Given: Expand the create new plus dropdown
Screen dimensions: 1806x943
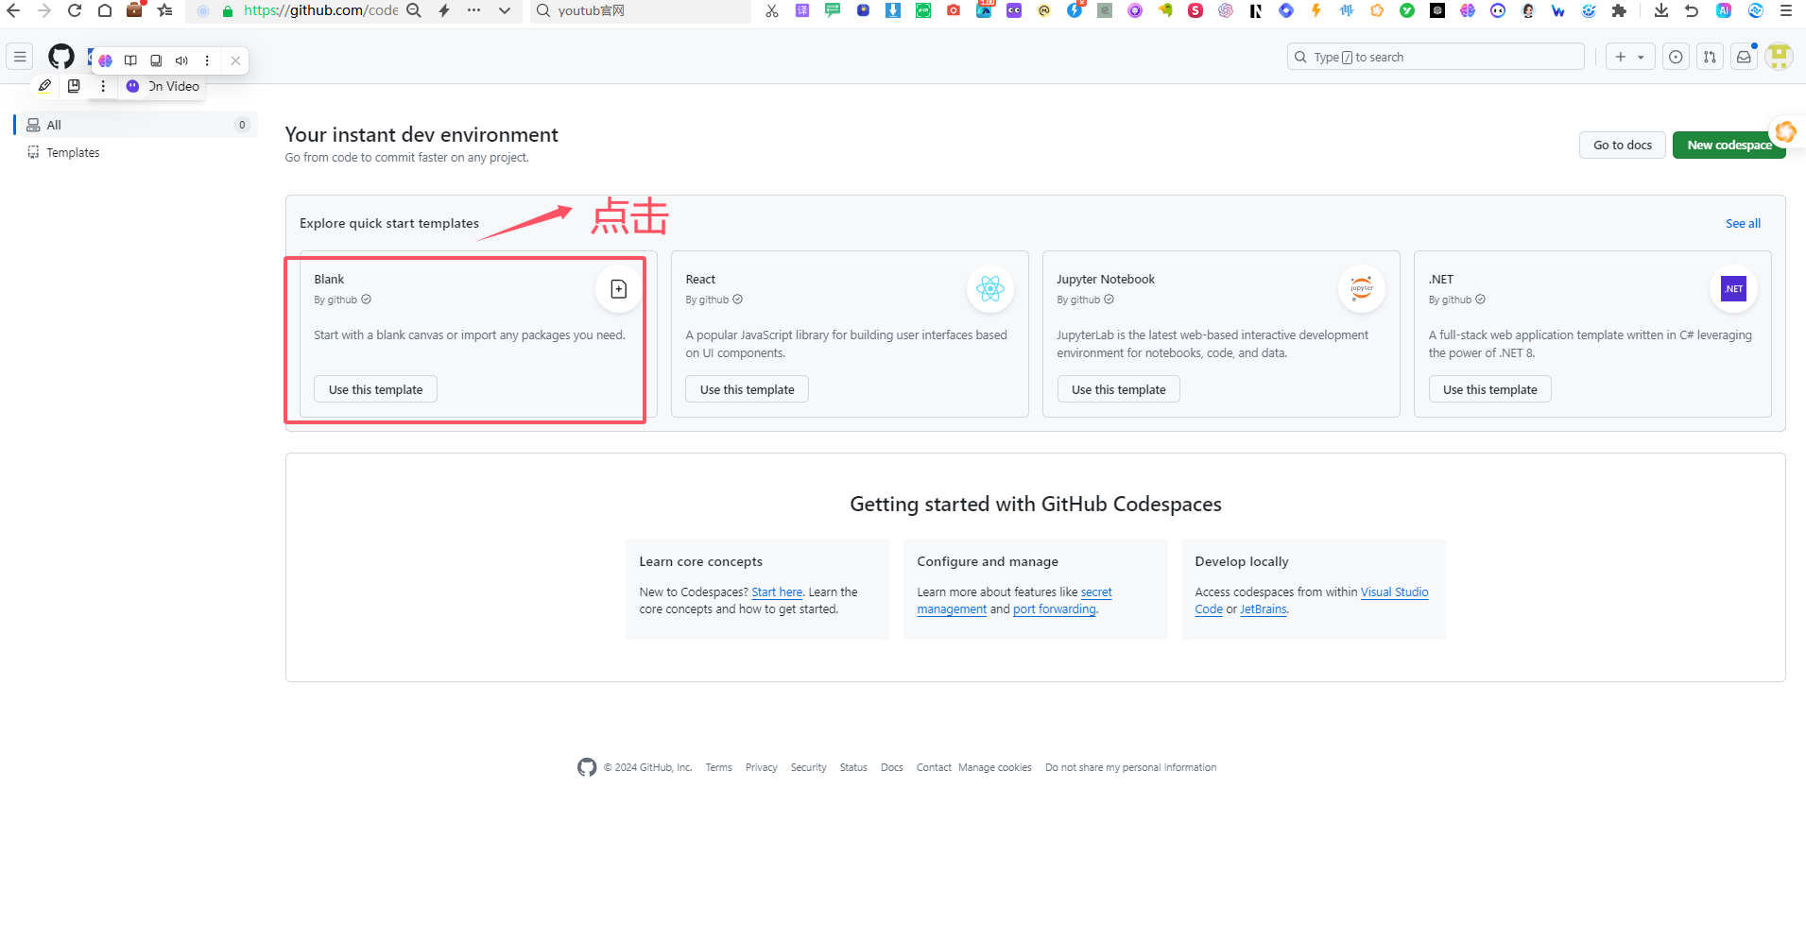Looking at the screenshot, I should pos(1630,57).
